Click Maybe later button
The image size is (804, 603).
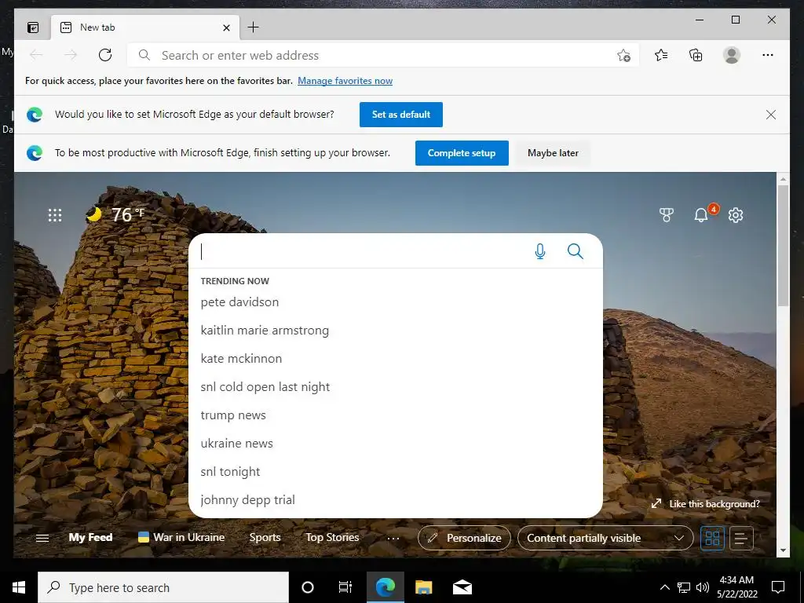553,153
